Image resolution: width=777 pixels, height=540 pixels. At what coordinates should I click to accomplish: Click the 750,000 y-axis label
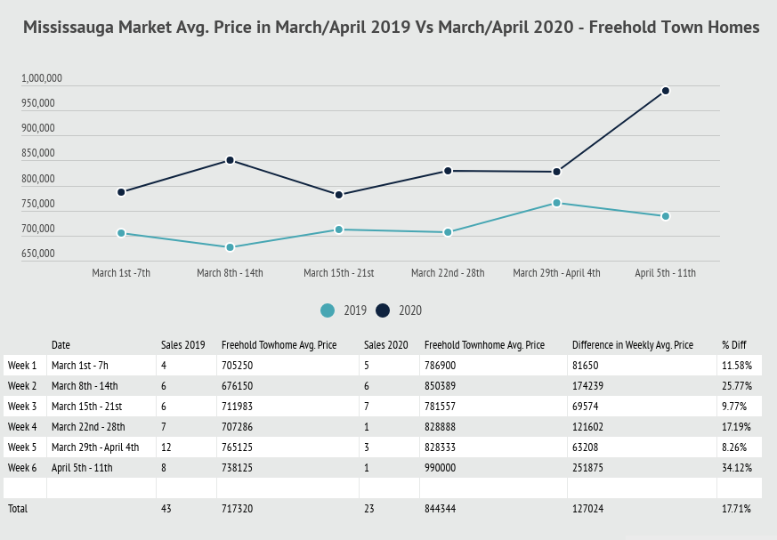(x=38, y=204)
